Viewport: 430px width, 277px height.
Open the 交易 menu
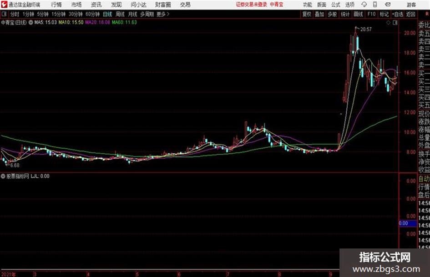(185, 5)
